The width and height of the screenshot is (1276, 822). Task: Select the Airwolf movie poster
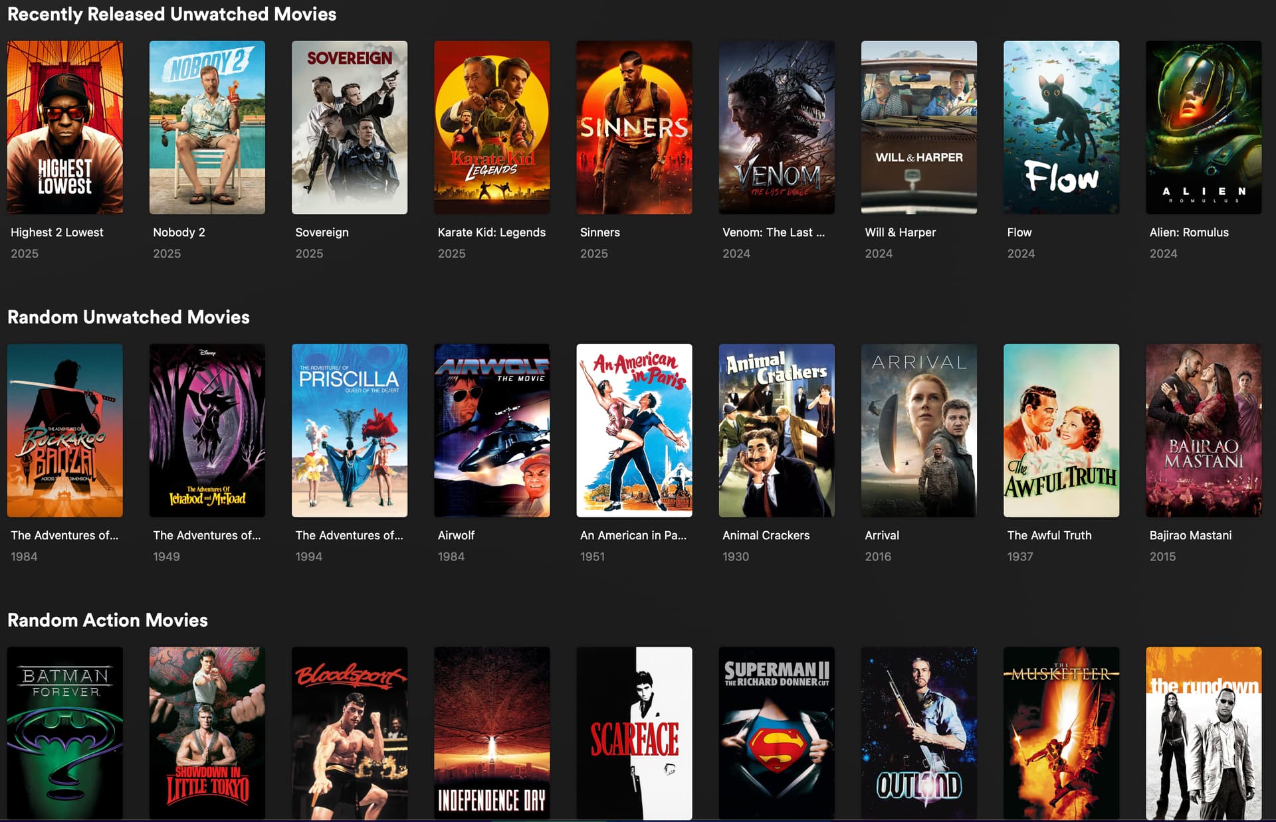[492, 430]
